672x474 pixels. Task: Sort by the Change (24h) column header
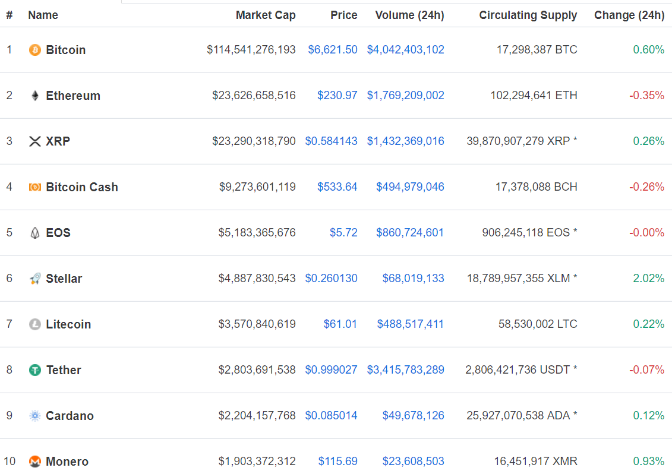click(x=629, y=15)
